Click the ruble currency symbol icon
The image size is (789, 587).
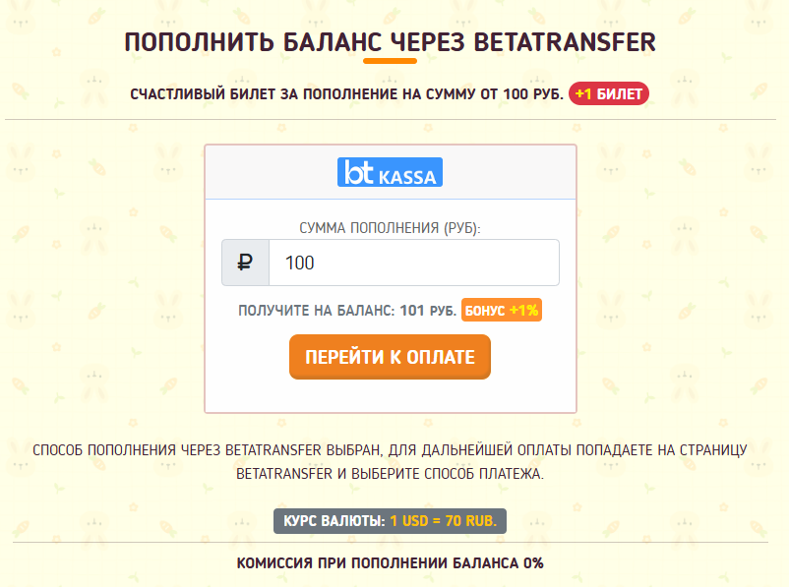pos(246,264)
